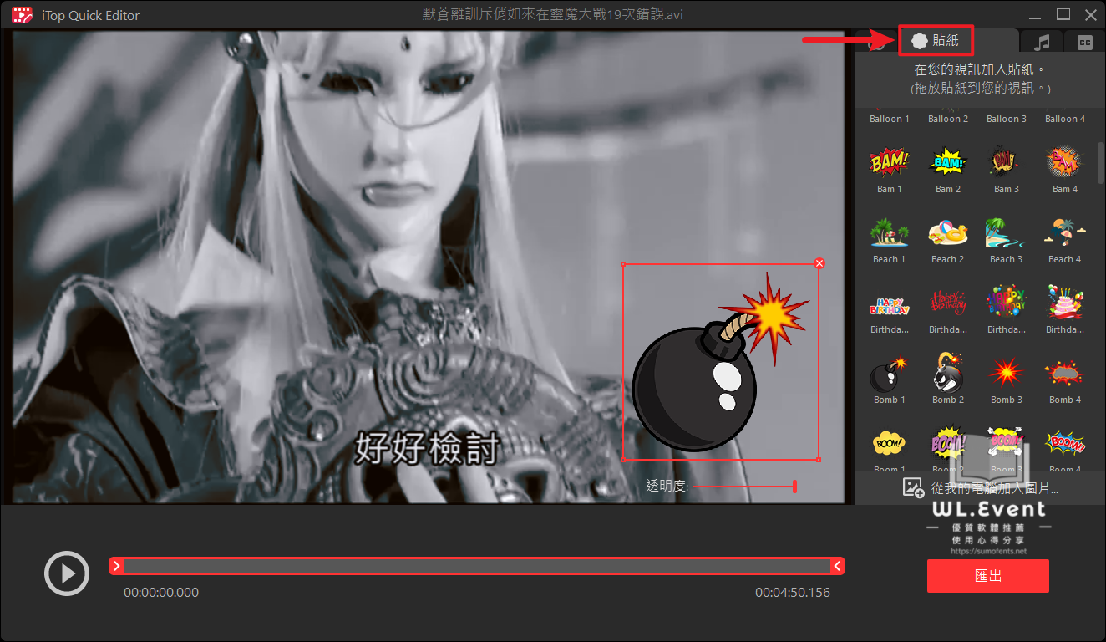
Task: Maximize the editor window
Action: click(1063, 14)
